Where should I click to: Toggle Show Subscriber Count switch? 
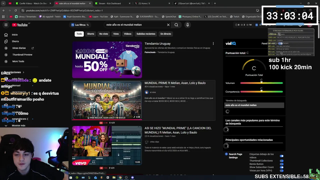tap(282, 167)
